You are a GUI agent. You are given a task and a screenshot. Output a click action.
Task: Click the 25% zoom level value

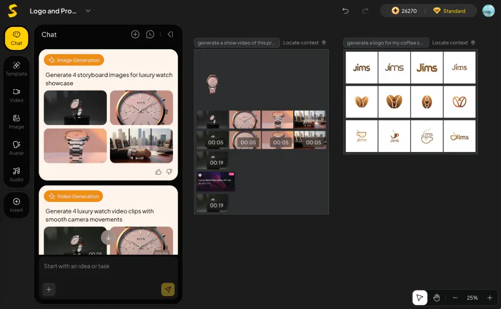pyautogui.click(x=472, y=298)
